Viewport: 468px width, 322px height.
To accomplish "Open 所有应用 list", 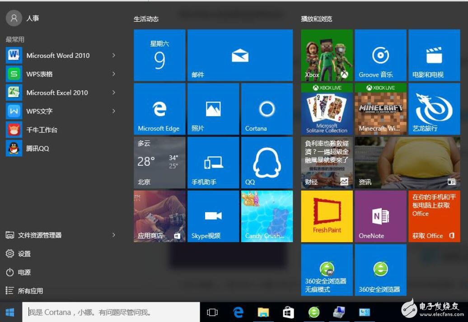I will coord(30,291).
